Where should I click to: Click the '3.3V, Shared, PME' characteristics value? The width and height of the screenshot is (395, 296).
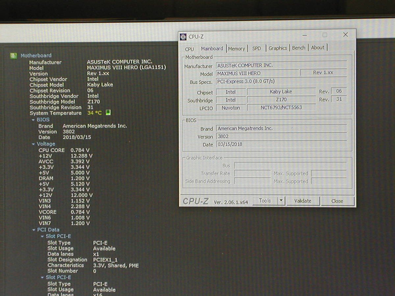tap(116, 265)
